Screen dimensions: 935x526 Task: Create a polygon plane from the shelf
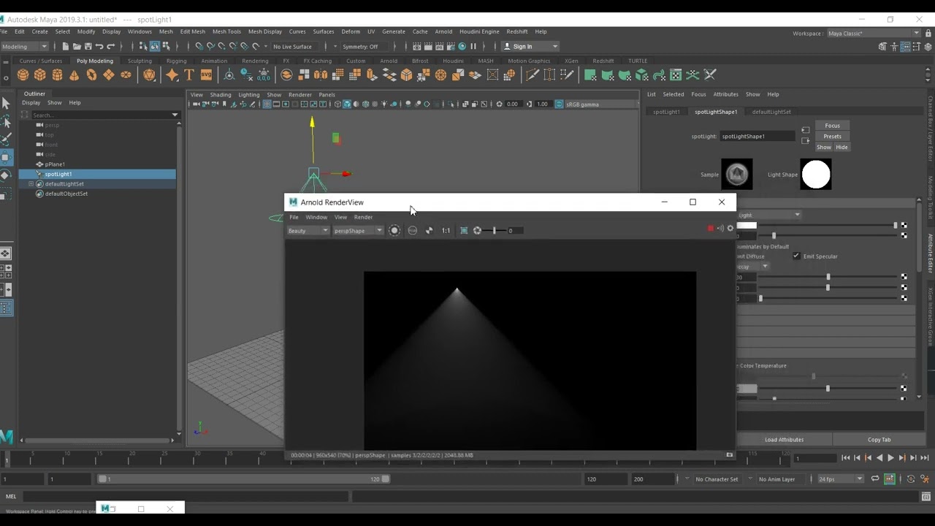(x=109, y=75)
